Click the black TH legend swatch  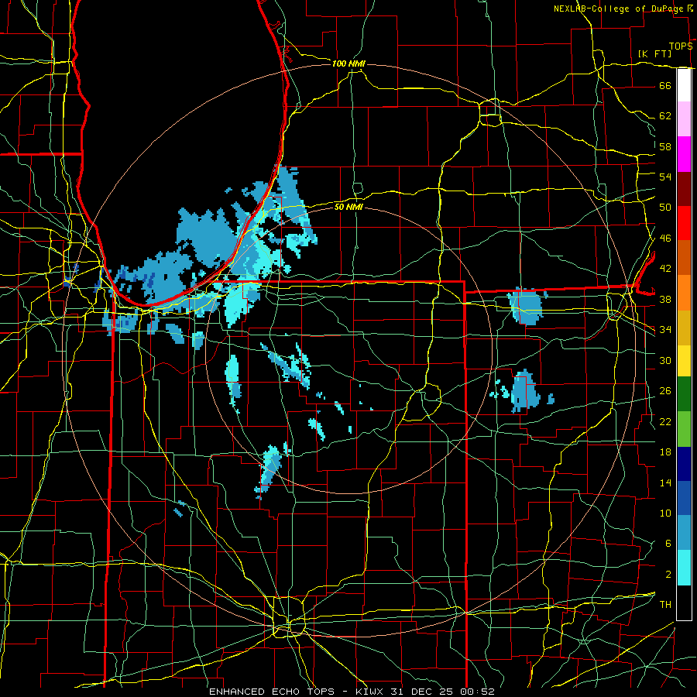click(684, 603)
